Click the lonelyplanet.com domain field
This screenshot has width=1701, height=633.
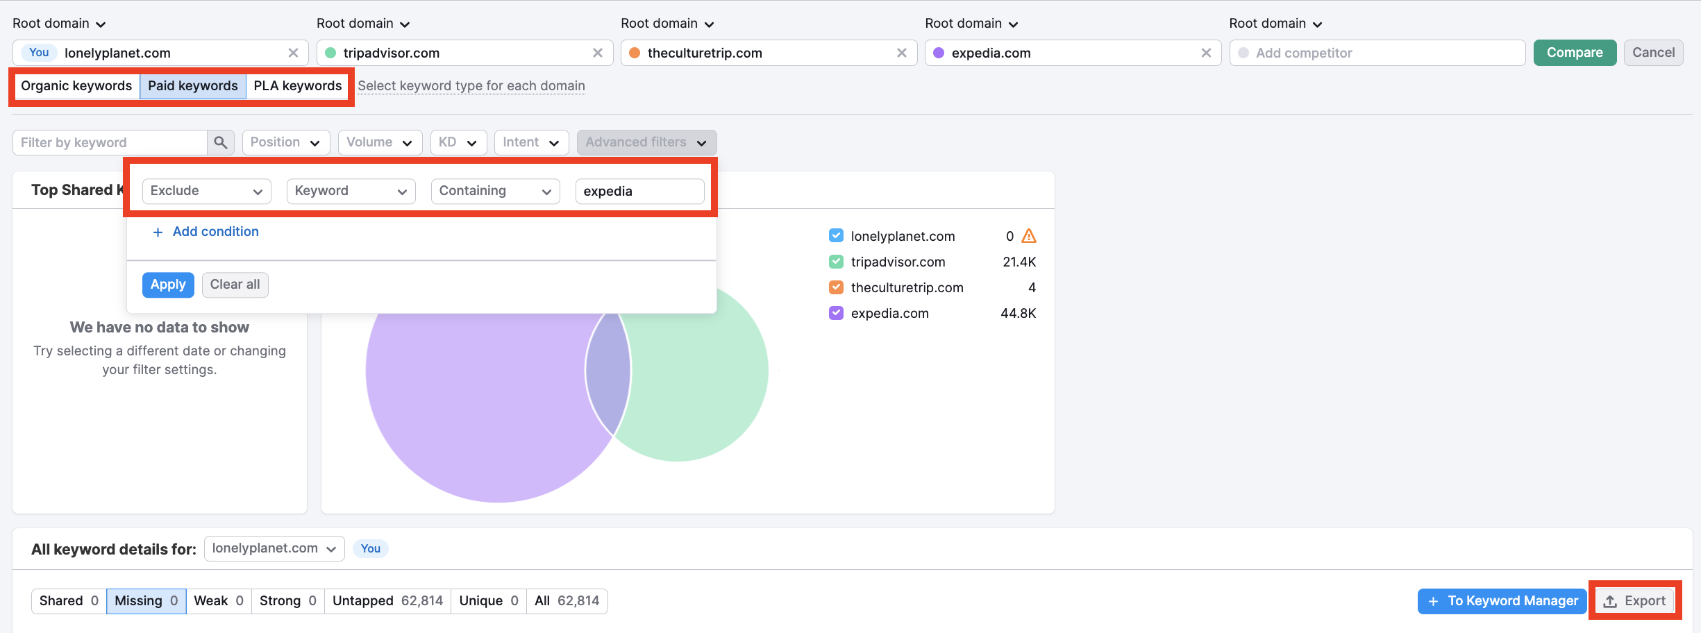point(160,53)
